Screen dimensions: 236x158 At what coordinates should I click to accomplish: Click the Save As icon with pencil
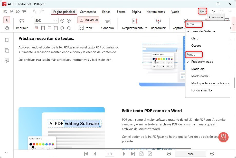point(18,12)
